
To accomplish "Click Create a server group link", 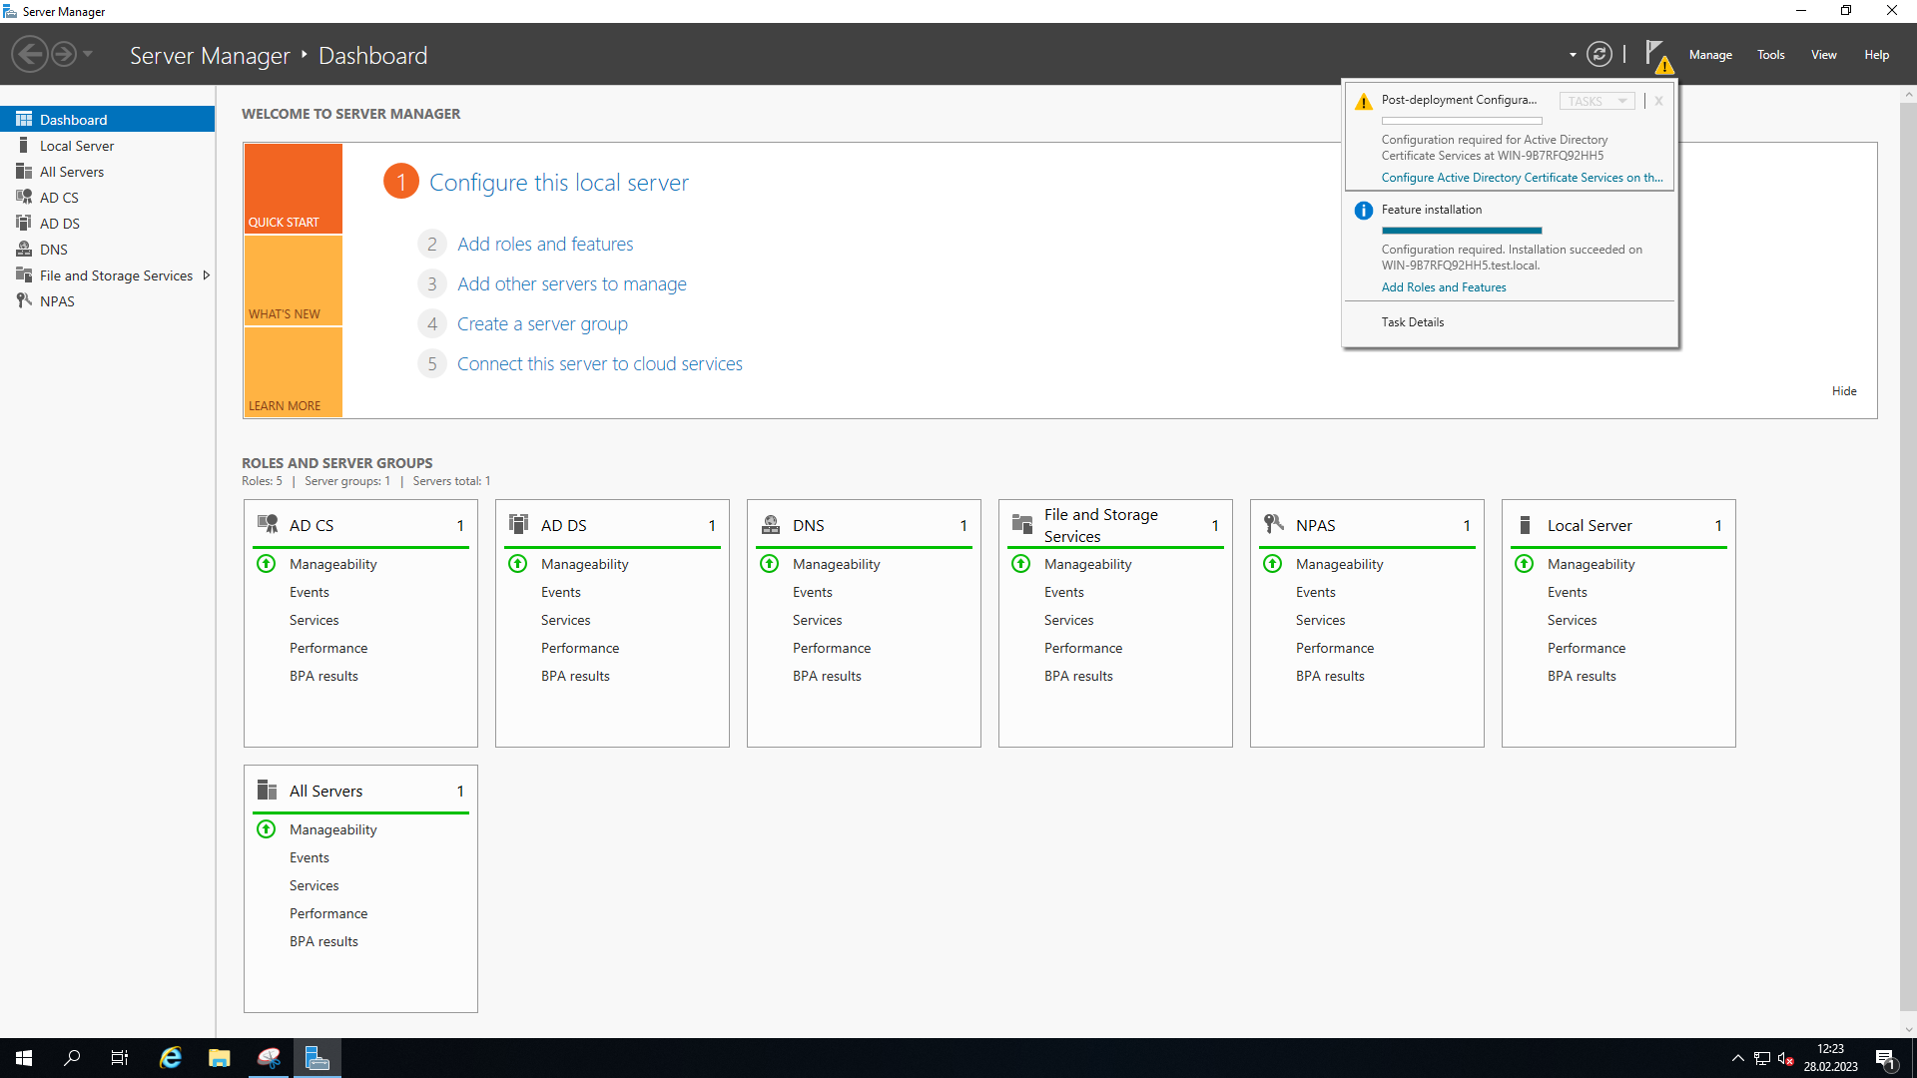I will [542, 323].
